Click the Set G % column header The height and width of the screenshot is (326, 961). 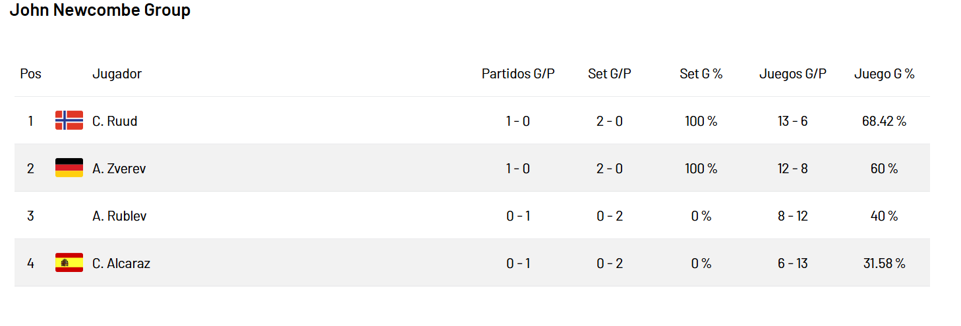701,74
